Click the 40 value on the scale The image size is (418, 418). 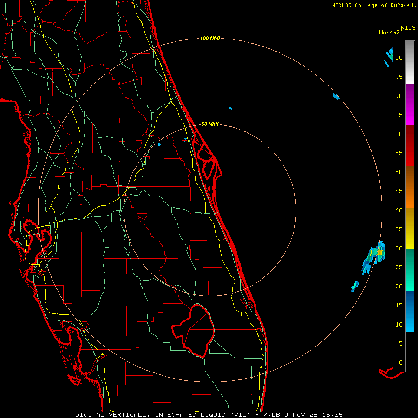click(399, 210)
